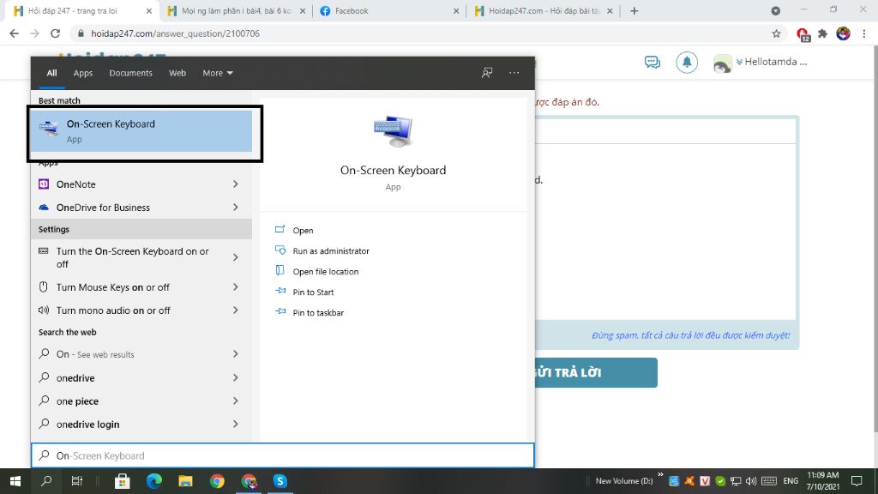Open the Windows Start button
This screenshot has height=494, width=878.
[15, 481]
